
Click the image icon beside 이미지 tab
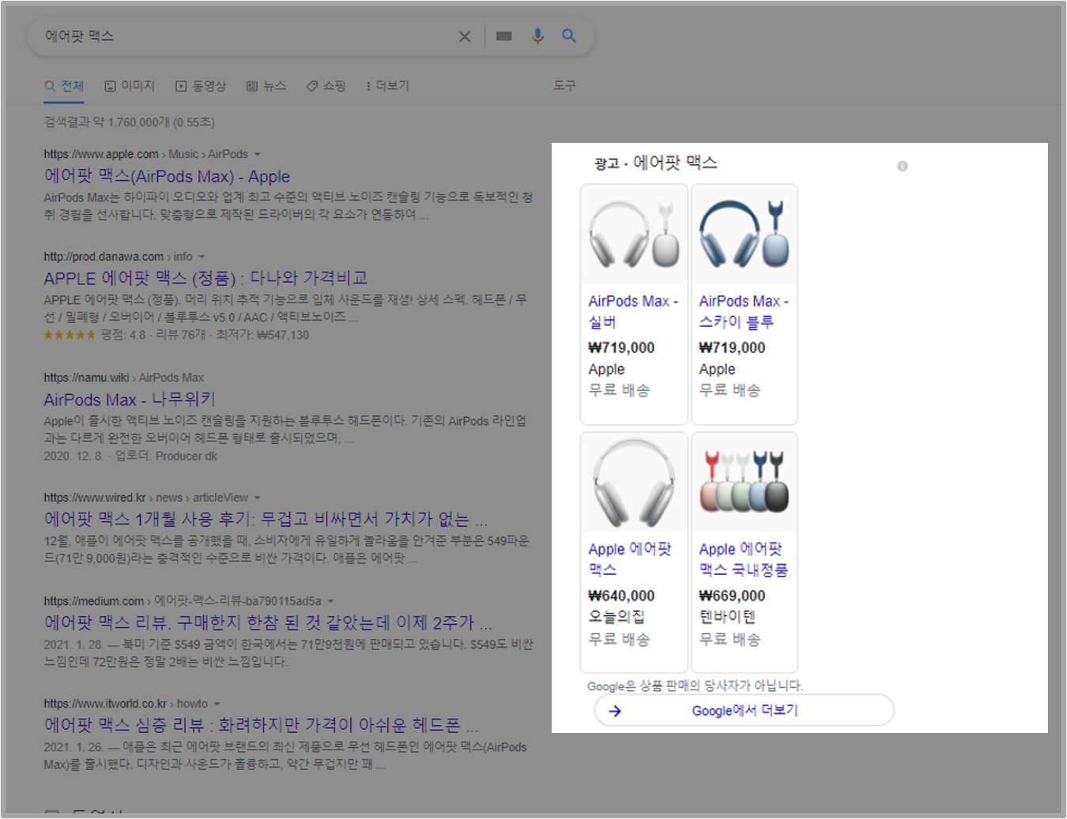pyautogui.click(x=108, y=85)
